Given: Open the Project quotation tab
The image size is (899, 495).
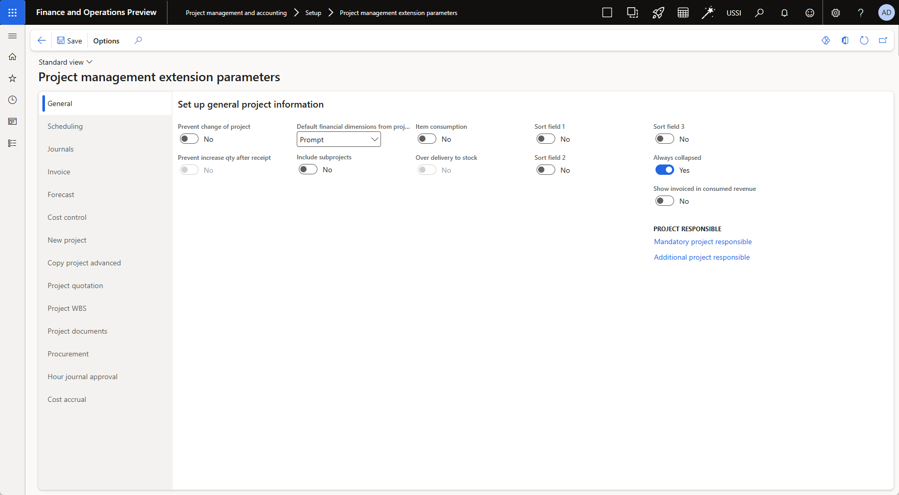Looking at the screenshot, I should 75,286.
